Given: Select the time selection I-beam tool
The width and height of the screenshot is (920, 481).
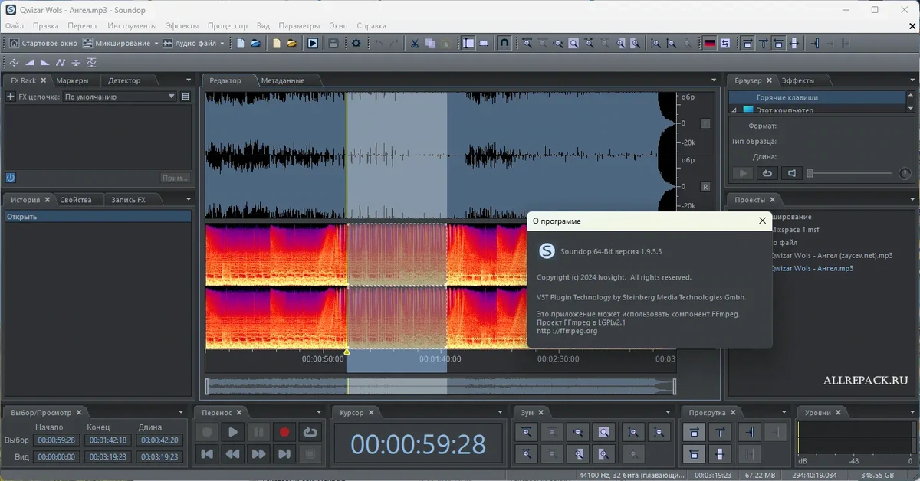Looking at the screenshot, I should (468, 44).
